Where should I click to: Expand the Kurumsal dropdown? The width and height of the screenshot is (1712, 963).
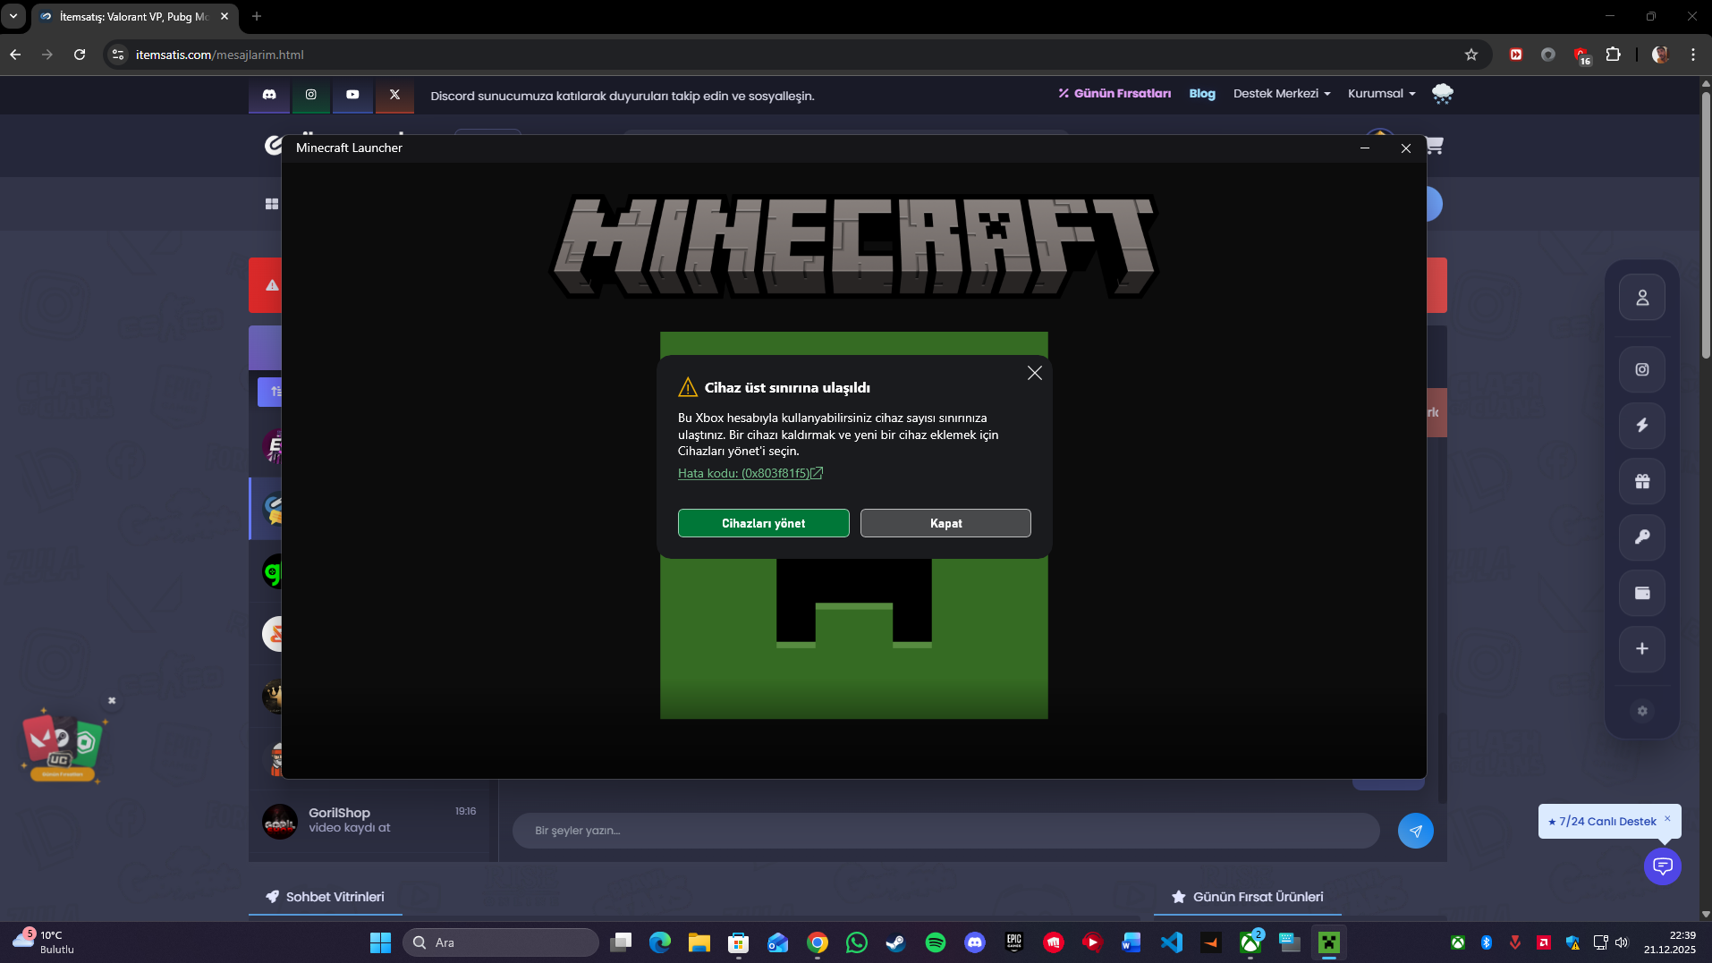[x=1381, y=93]
